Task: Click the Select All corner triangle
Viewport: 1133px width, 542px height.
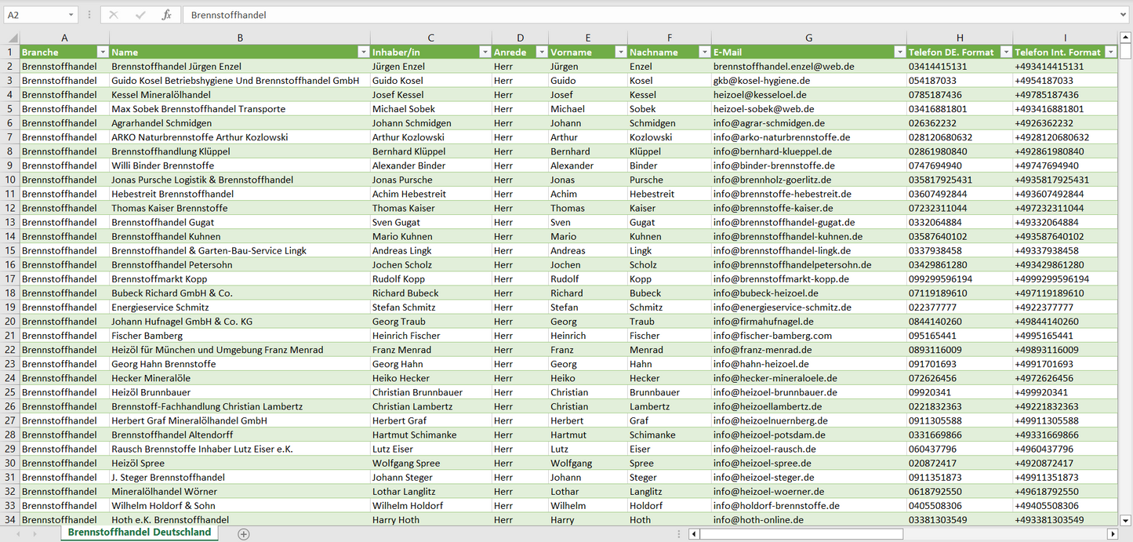Action: click(13, 38)
